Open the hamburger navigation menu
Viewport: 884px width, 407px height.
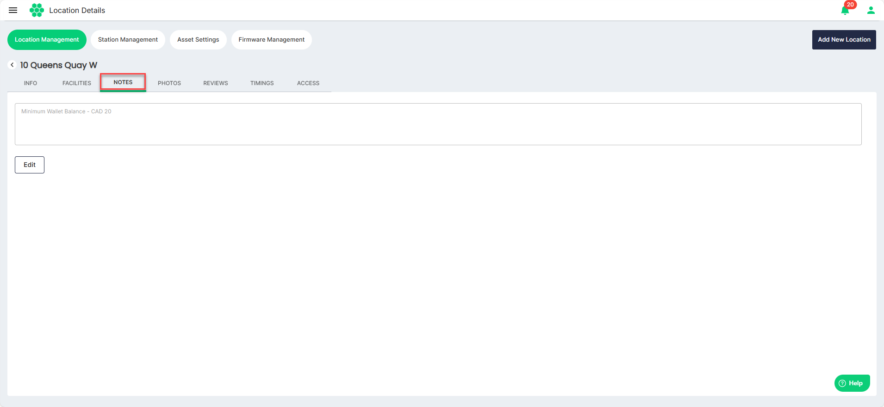(13, 10)
